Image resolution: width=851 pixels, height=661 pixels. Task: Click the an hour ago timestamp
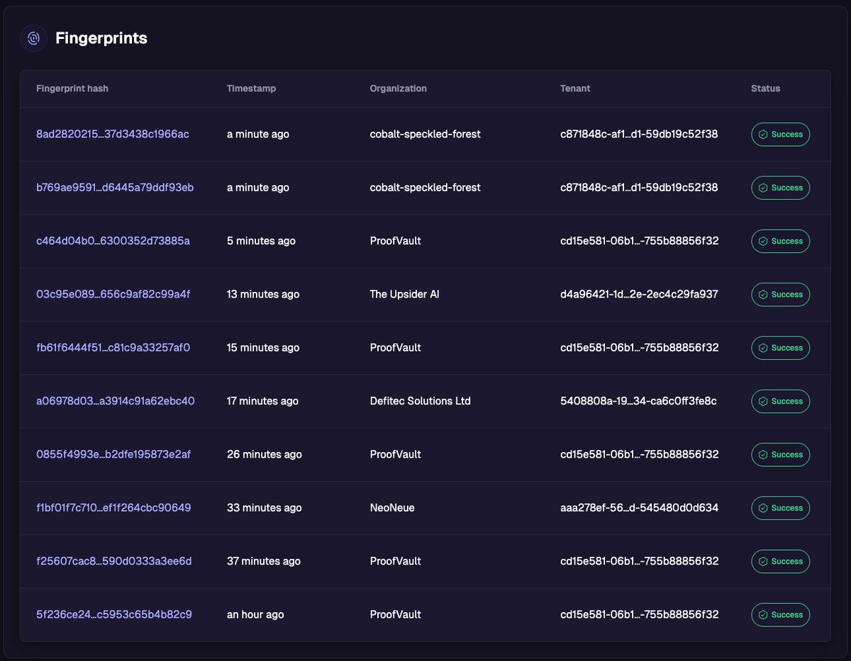pyautogui.click(x=255, y=614)
